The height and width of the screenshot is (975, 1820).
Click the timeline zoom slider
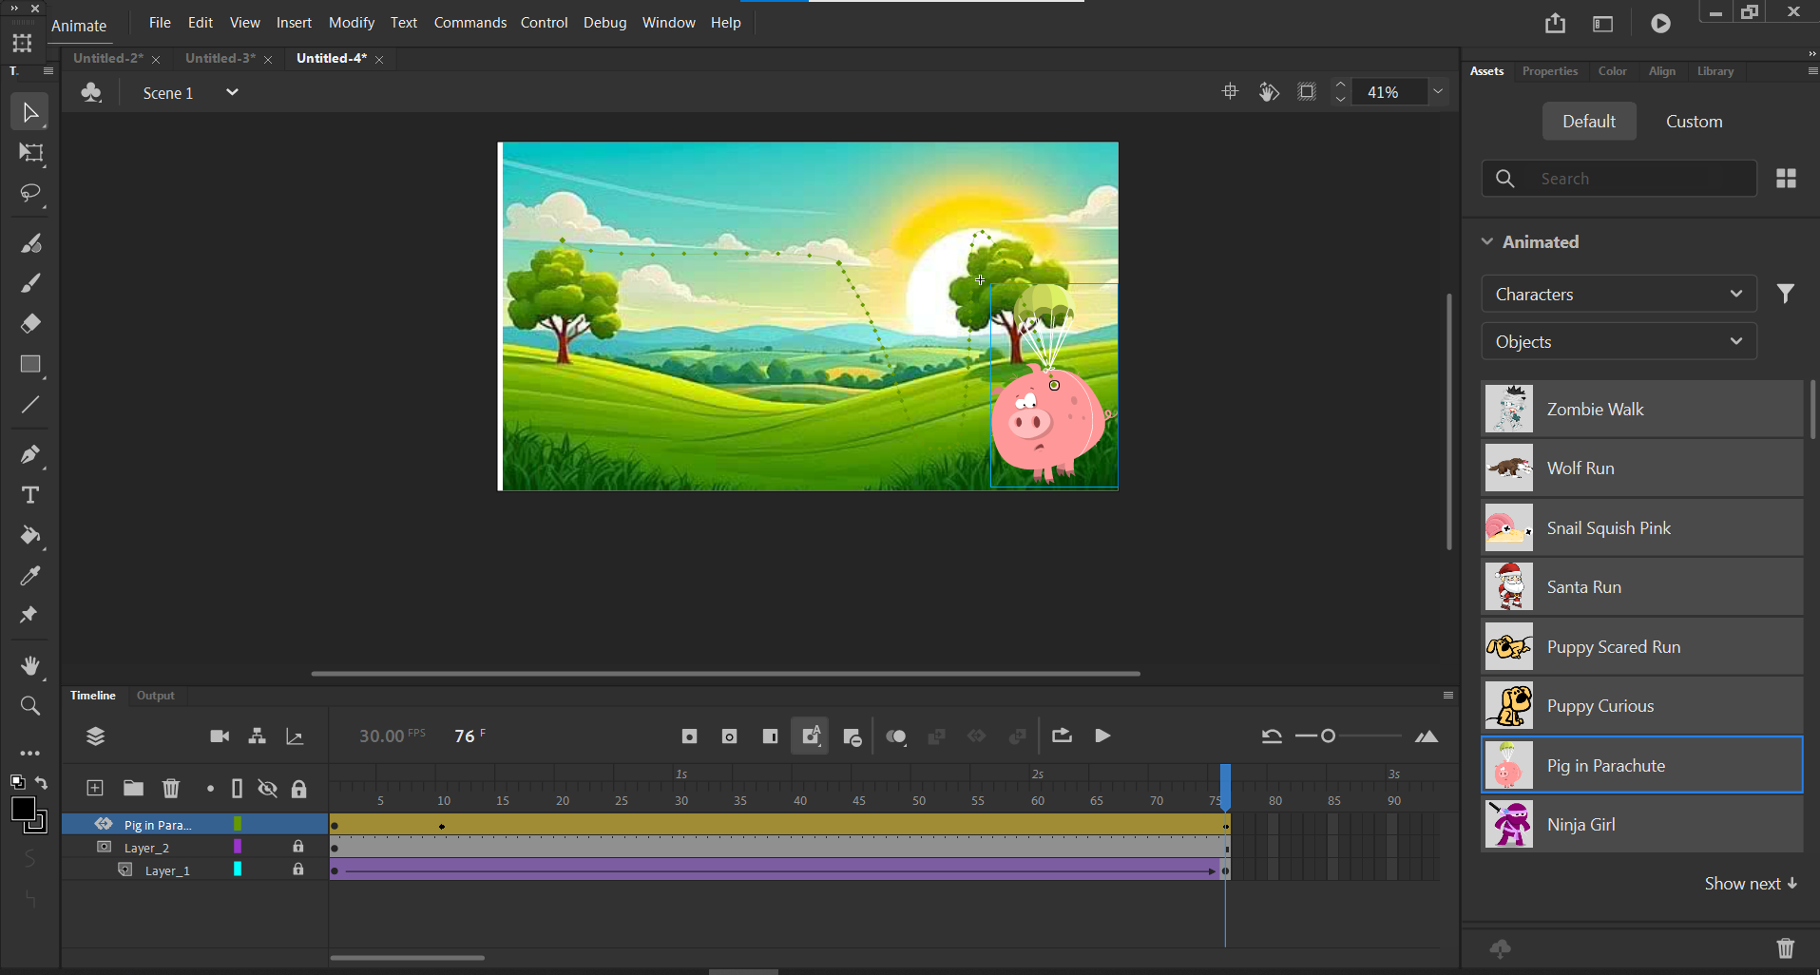1329,736
